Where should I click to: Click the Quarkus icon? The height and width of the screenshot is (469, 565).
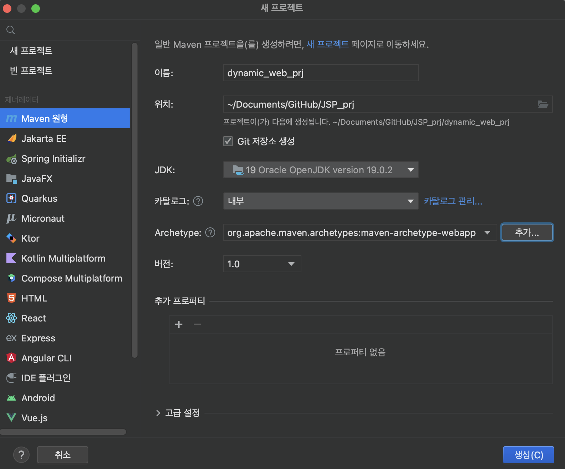(x=11, y=199)
